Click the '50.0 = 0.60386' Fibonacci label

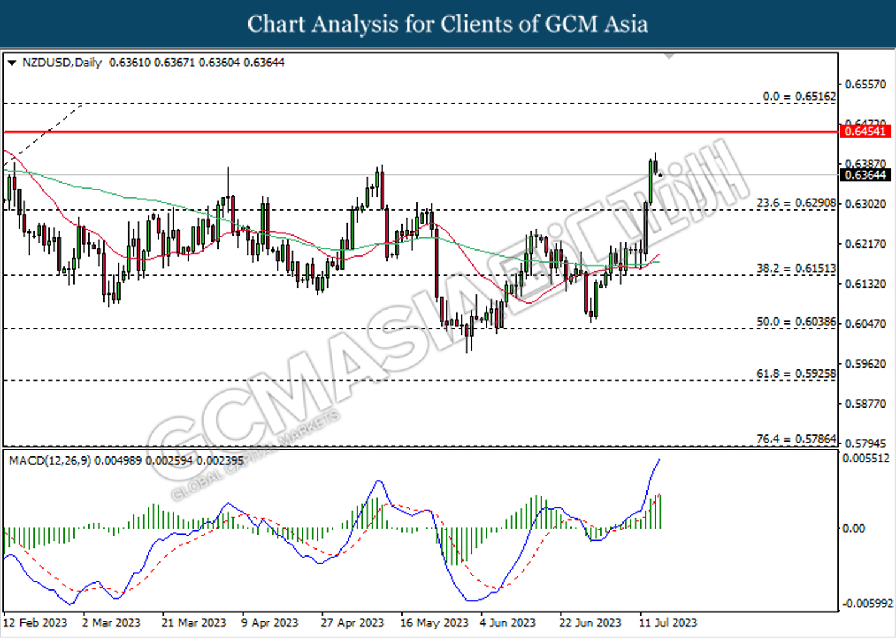[x=796, y=322]
